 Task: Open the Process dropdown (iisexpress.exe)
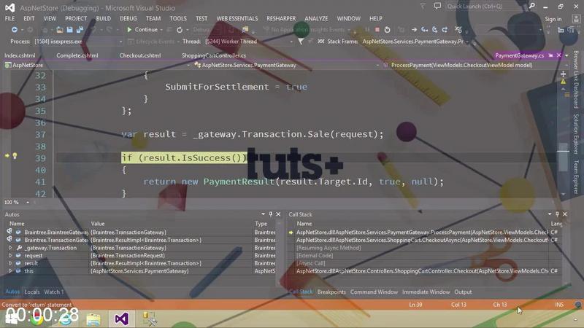pyautogui.click(x=120, y=42)
